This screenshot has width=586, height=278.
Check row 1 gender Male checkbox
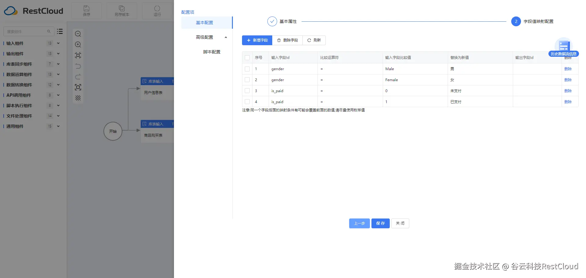click(247, 69)
